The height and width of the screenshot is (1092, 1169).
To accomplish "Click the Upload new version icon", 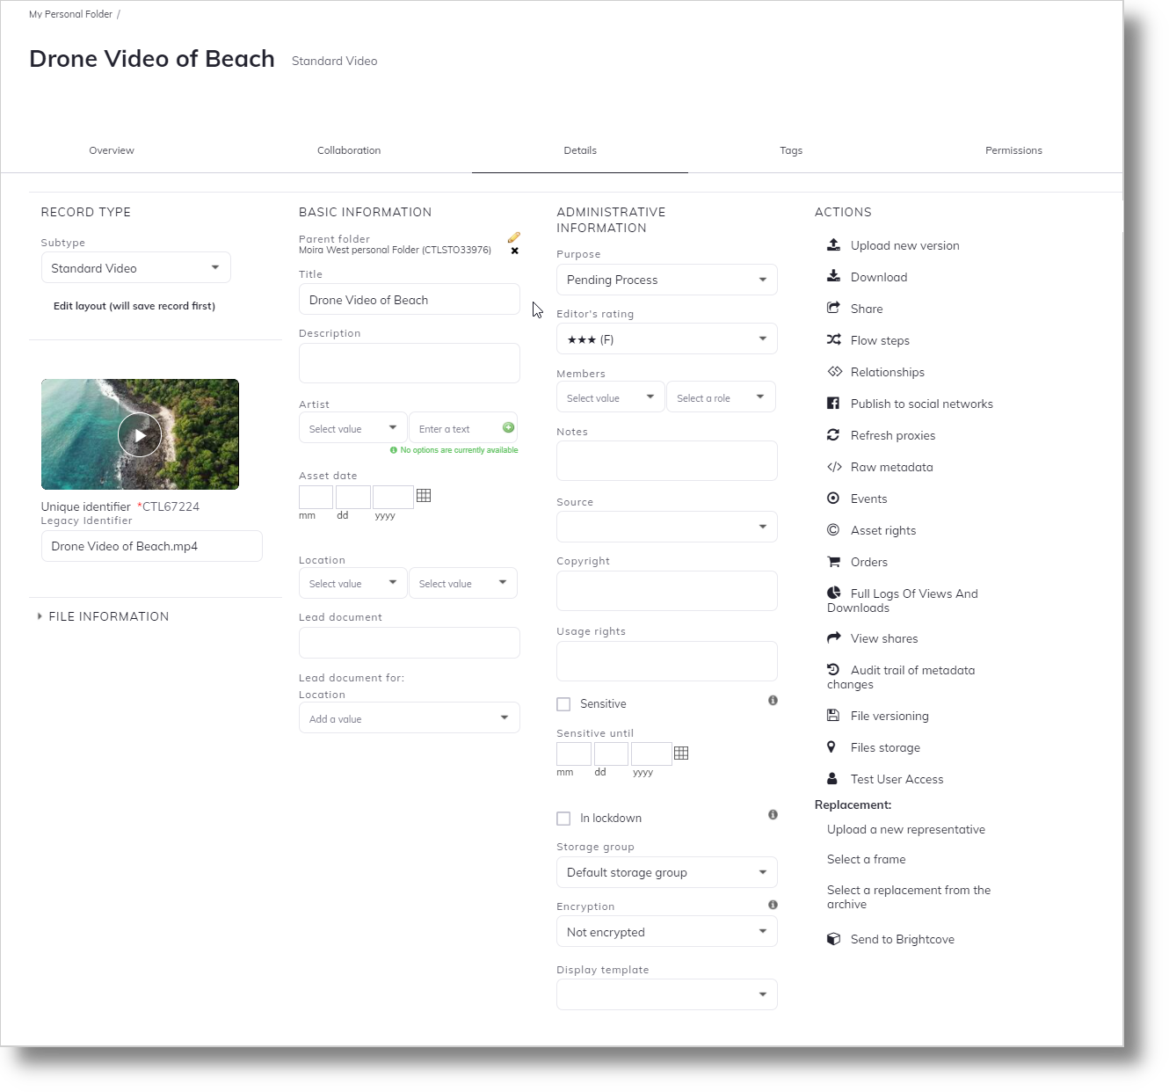I will [834, 245].
